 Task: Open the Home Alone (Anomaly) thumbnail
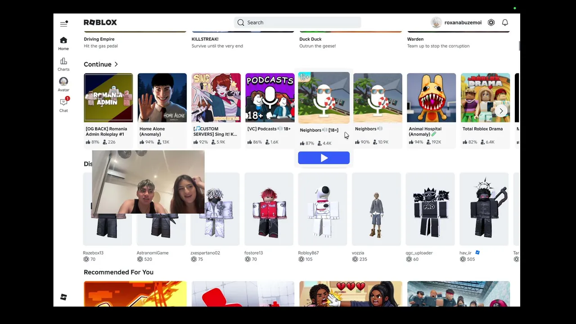click(162, 98)
